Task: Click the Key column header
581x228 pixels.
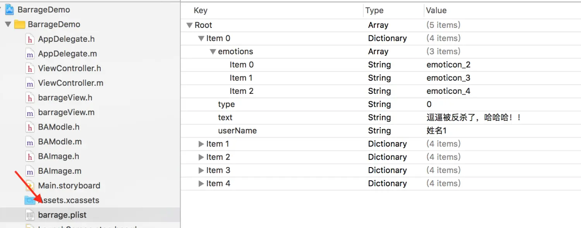Action: (201, 11)
